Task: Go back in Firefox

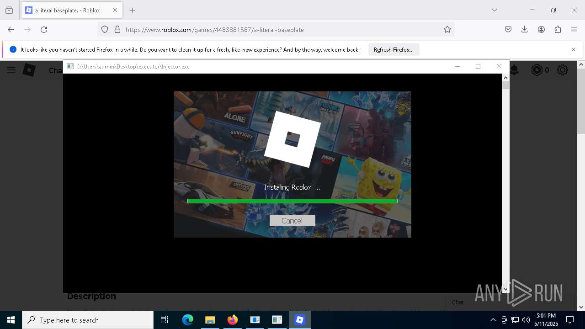Action: click(11, 29)
